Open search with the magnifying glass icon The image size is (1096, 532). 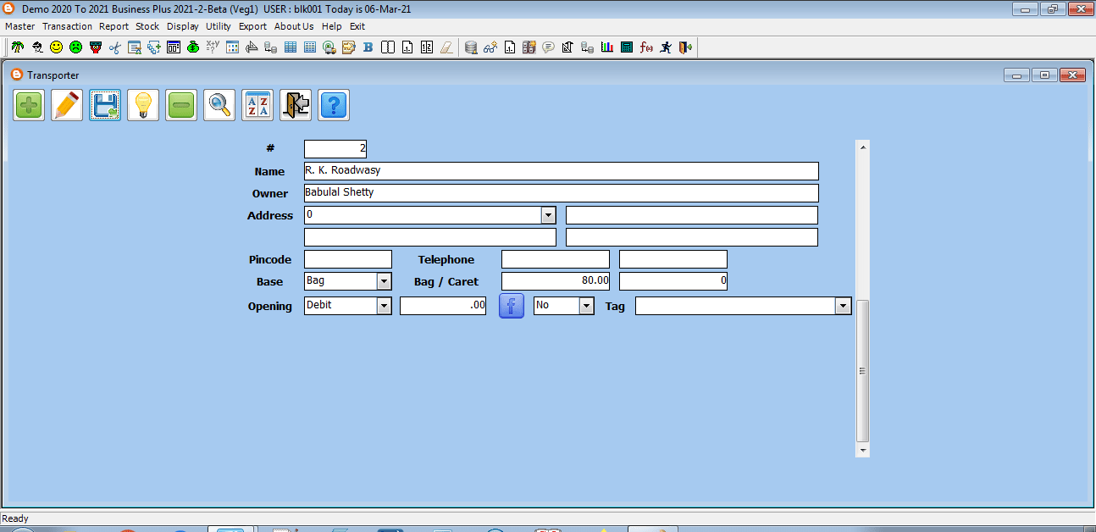219,106
